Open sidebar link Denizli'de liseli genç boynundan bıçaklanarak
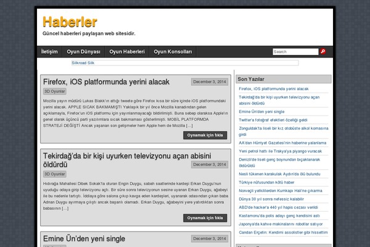370x247 pixels. click(x=279, y=162)
